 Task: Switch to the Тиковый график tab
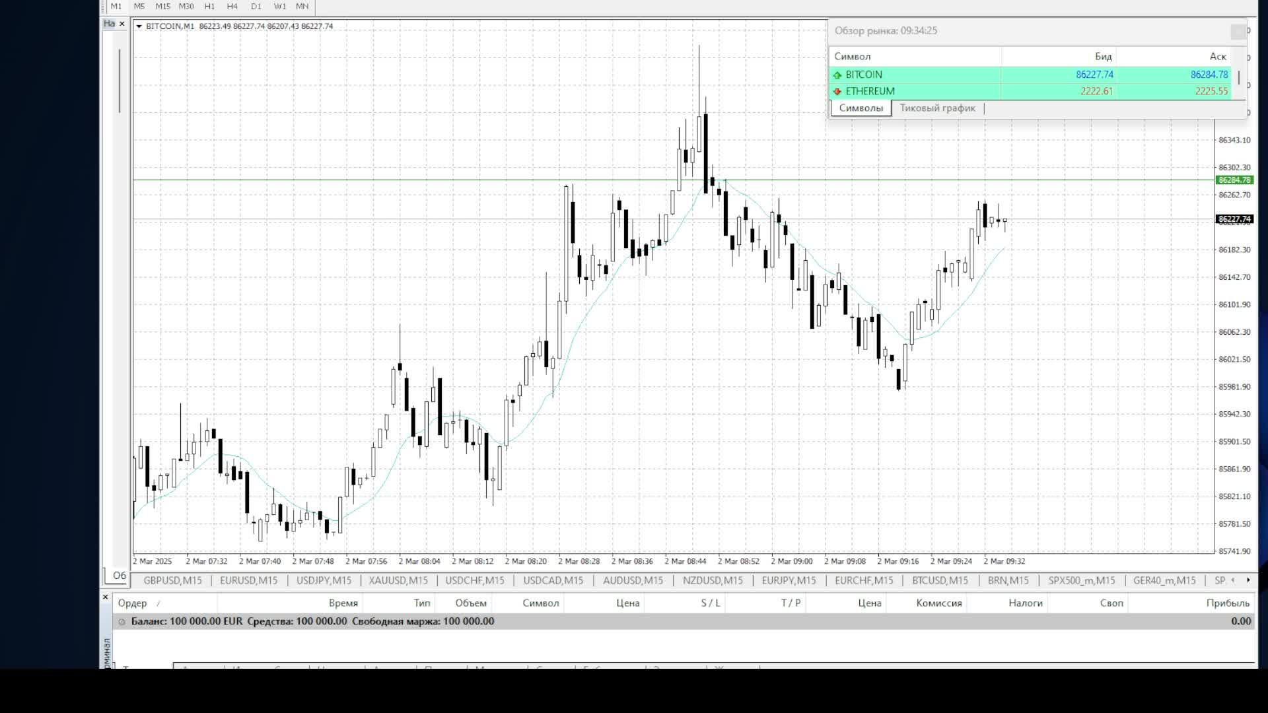pyautogui.click(x=937, y=108)
